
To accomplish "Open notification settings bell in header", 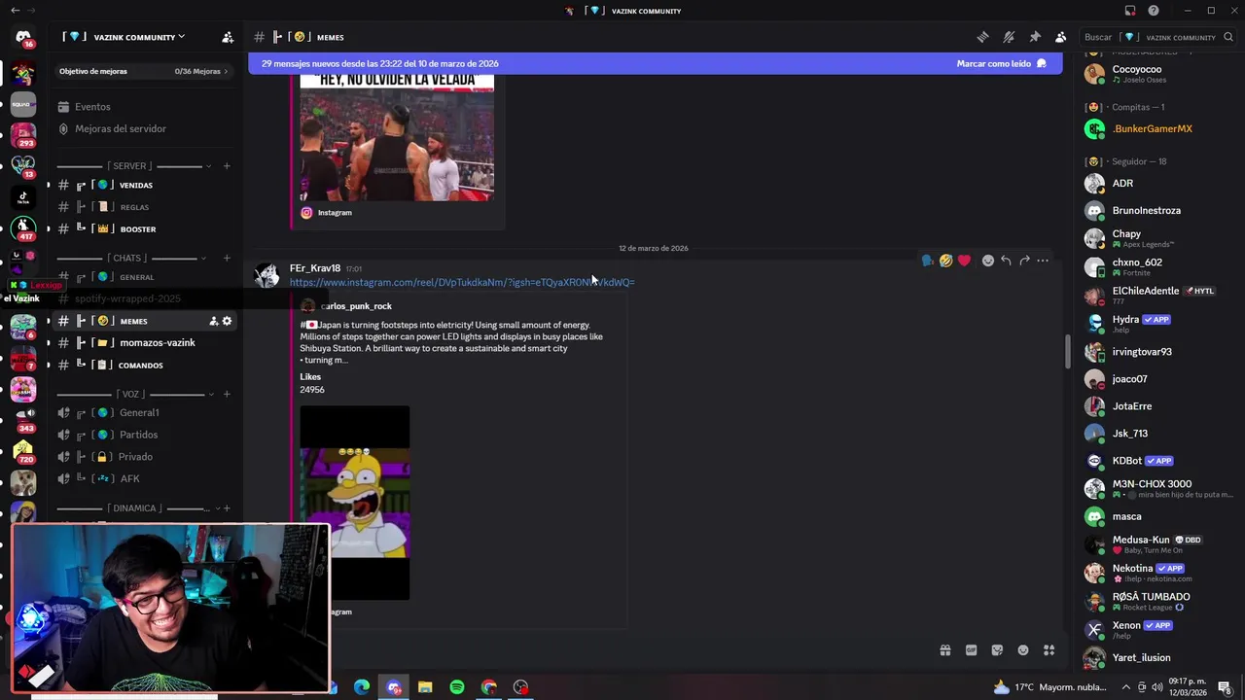I will coord(1009,37).
